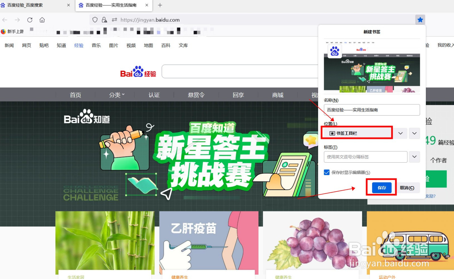Expand the folder tree chevron beside 位置
The image size is (454, 279).
point(414,133)
